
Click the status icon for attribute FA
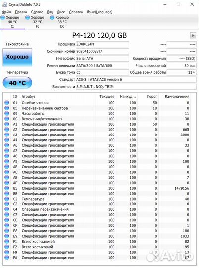click(7, 258)
